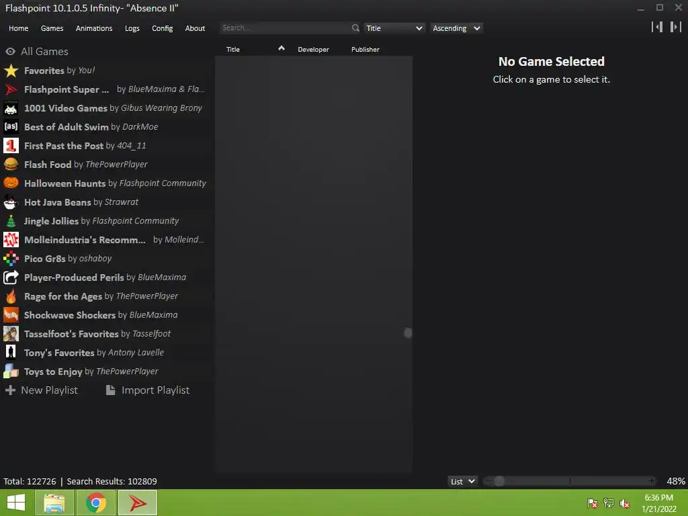Click the Tony's Favorites silhouette icon

click(x=11, y=353)
